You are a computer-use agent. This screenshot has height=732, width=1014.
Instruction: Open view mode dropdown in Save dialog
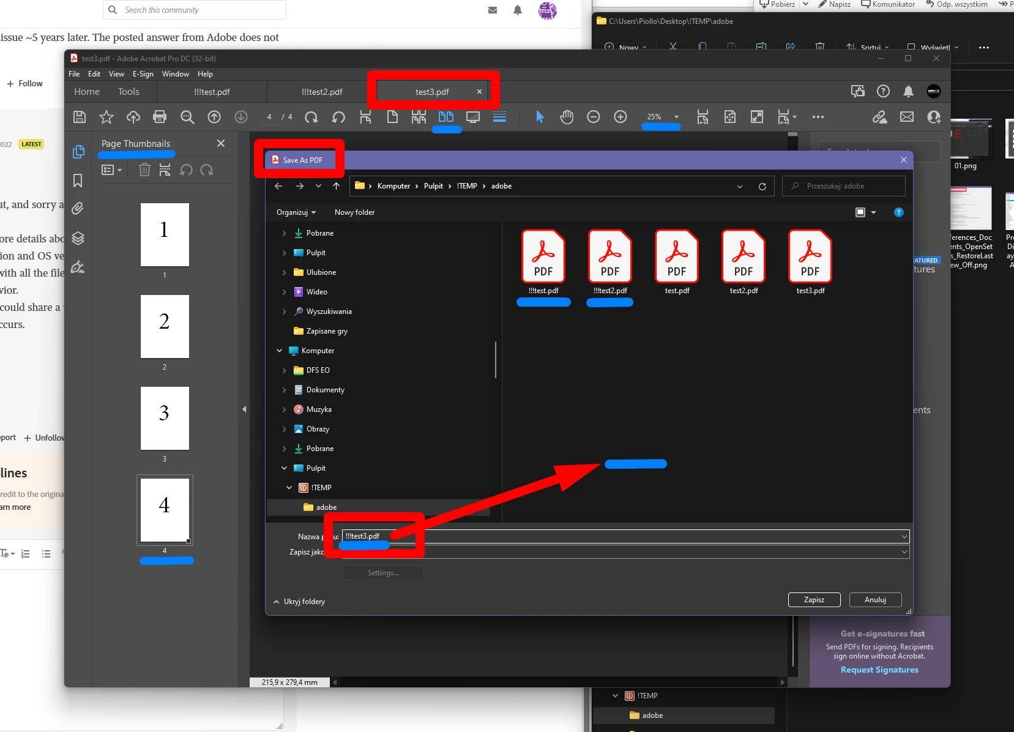[873, 212]
